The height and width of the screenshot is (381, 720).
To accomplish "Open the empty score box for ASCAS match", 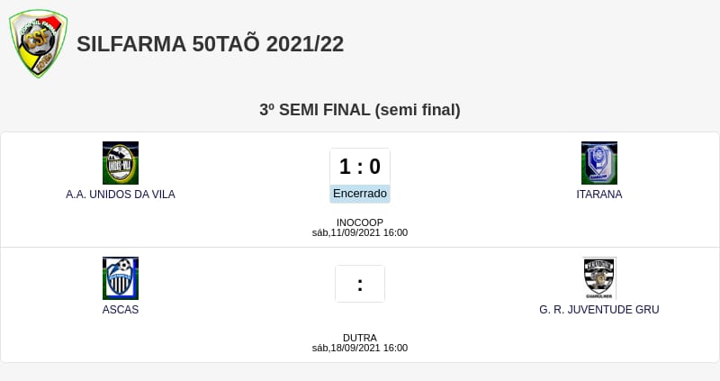I will (x=360, y=284).
